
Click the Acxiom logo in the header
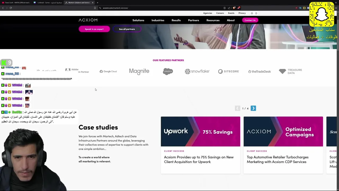(x=88, y=20)
